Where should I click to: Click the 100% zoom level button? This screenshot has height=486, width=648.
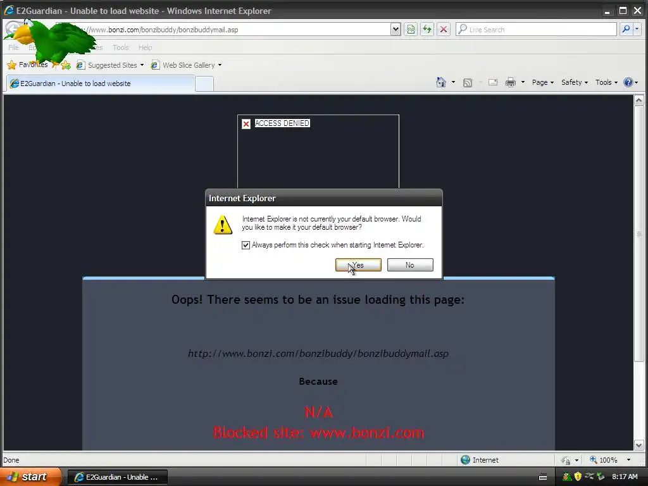pyautogui.click(x=603, y=460)
